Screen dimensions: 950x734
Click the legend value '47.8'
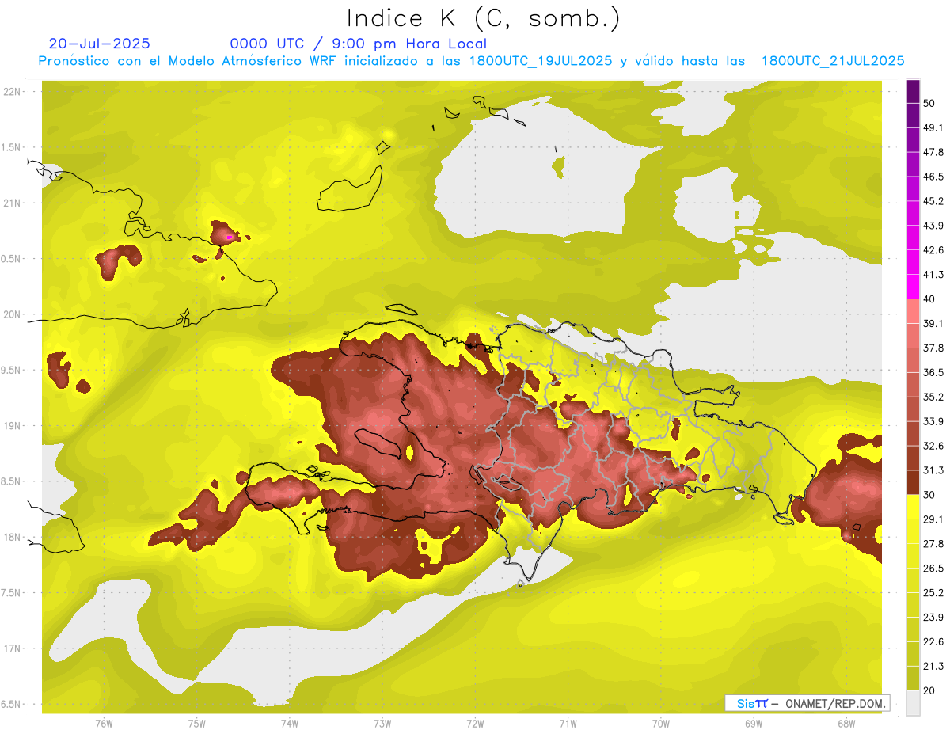click(933, 153)
